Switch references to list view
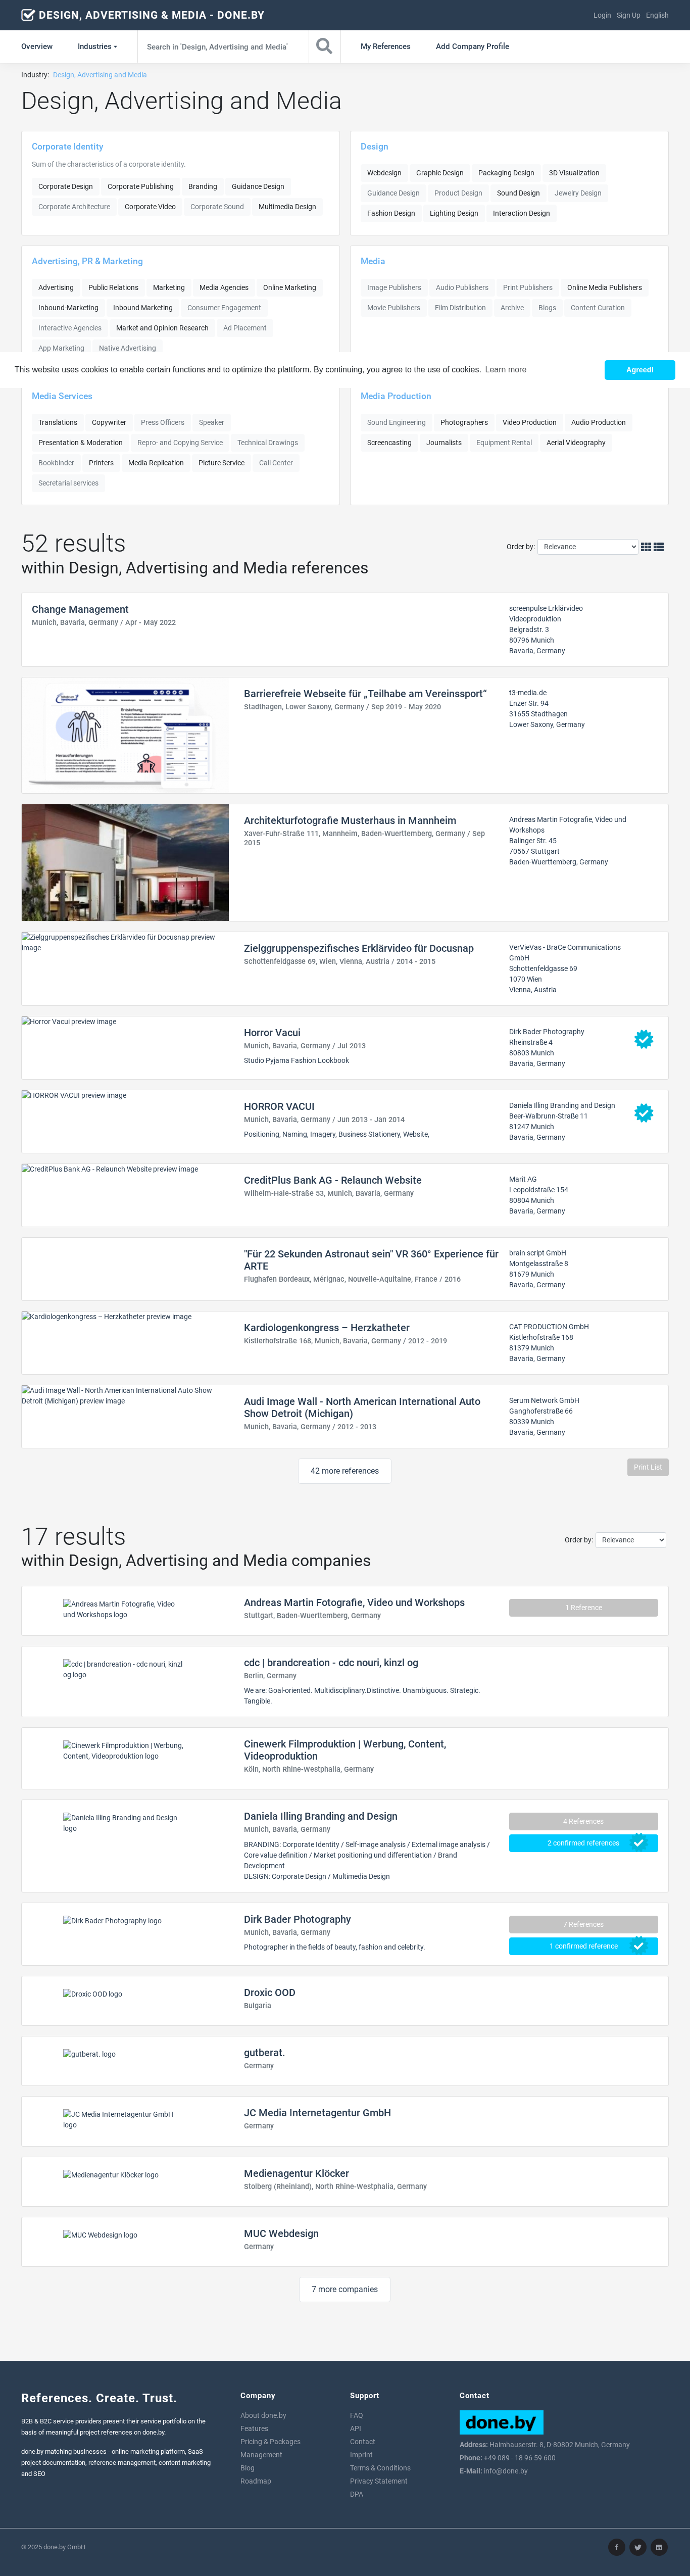Screen dimensions: 690x2576 pyautogui.click(x=659, y=547)
